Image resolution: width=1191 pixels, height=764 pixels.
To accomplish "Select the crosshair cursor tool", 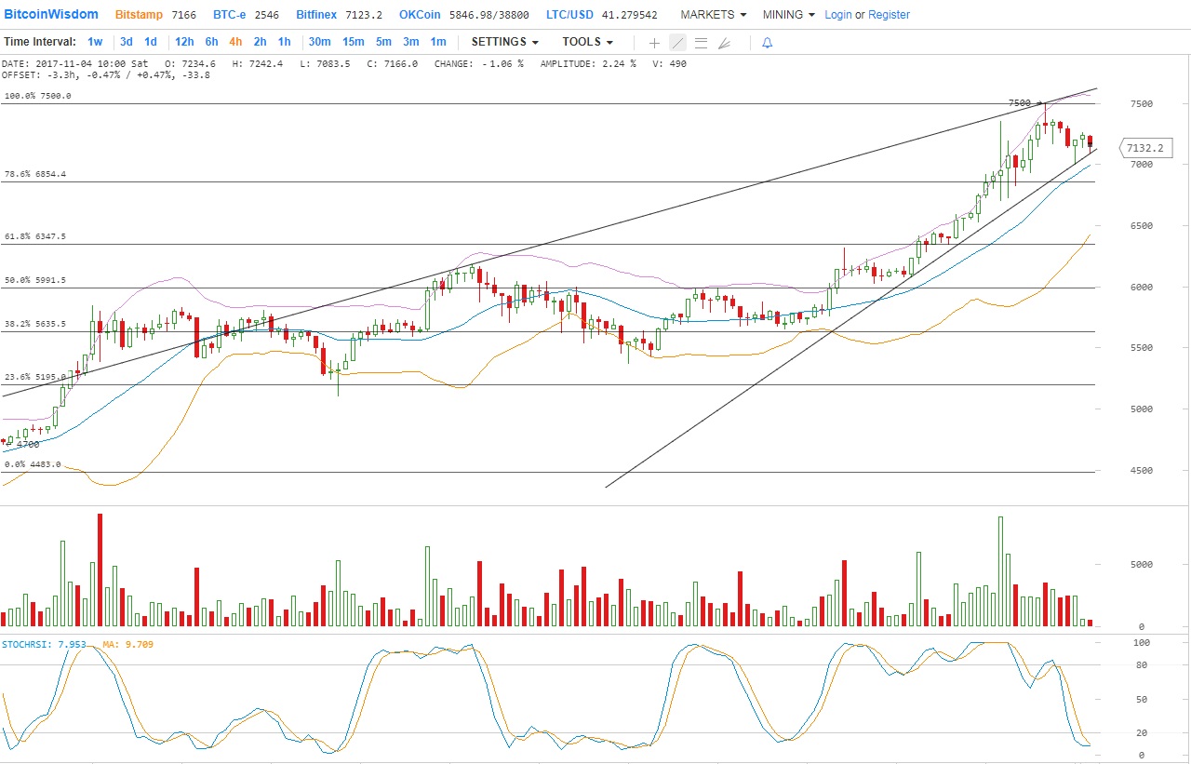I will tap(654, 43).
